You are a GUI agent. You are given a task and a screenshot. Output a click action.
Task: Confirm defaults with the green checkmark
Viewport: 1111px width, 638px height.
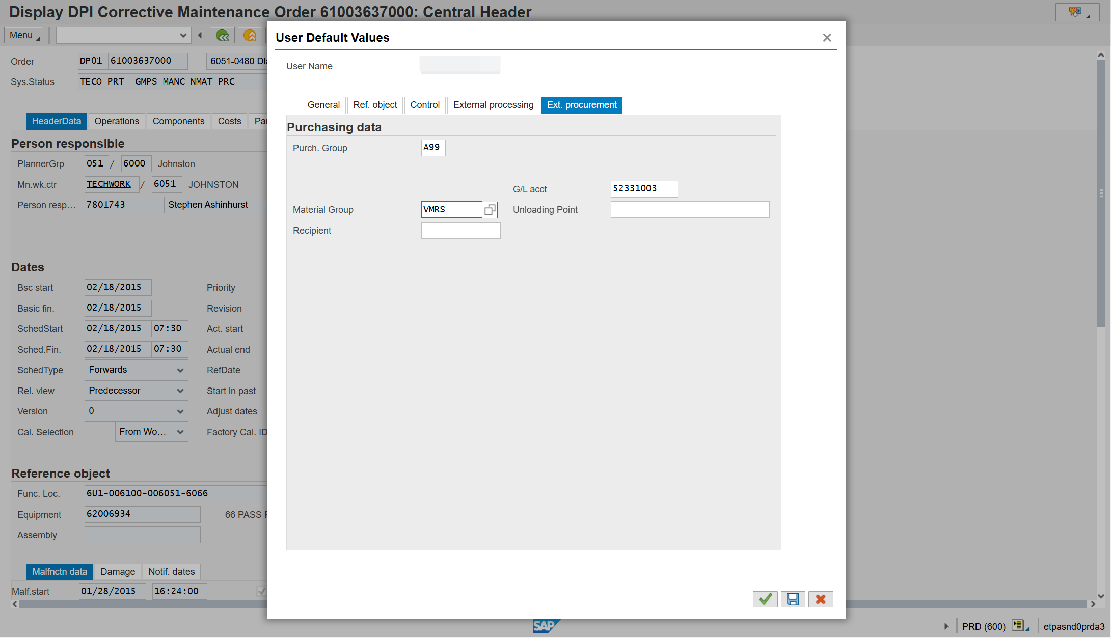click(x=765, y=599)
